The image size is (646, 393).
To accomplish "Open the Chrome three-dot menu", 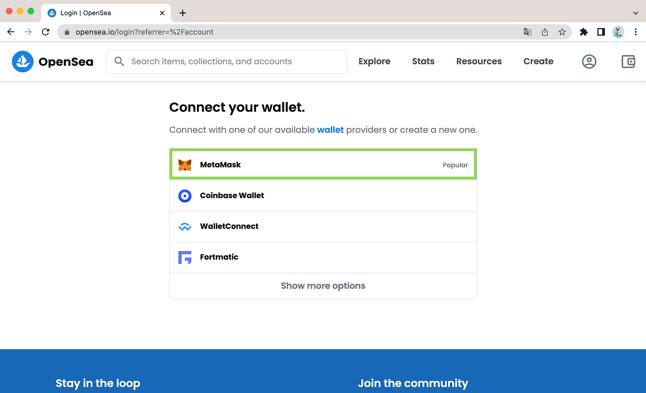I will pyautogui.click(x=636, y=32).
